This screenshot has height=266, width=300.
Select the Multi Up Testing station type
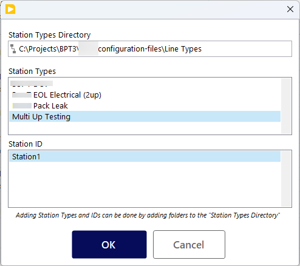coord(145,116)
